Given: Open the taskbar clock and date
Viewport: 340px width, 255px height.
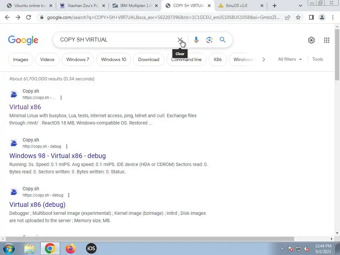Looking at the screenshot, I should tap(323, 249).
